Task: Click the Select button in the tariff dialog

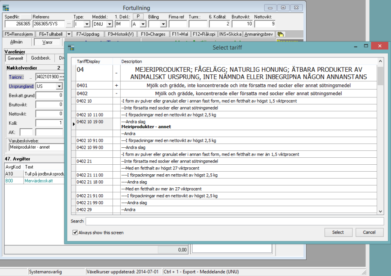Action: click(338, 232)
